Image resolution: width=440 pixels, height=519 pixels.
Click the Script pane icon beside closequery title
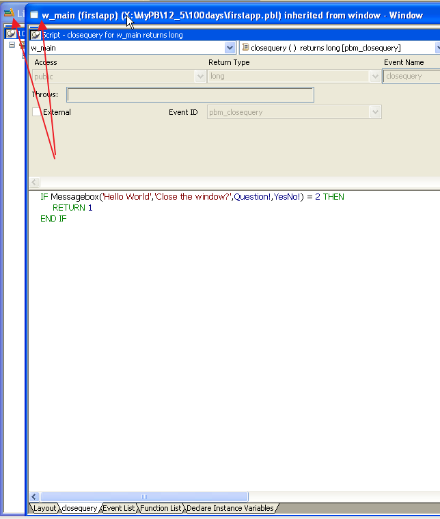click(x=36, y=35)
